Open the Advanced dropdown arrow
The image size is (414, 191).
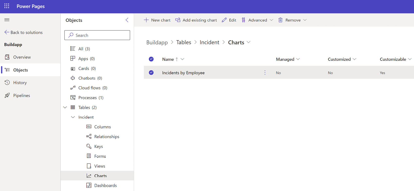click(x=271, y=20)
